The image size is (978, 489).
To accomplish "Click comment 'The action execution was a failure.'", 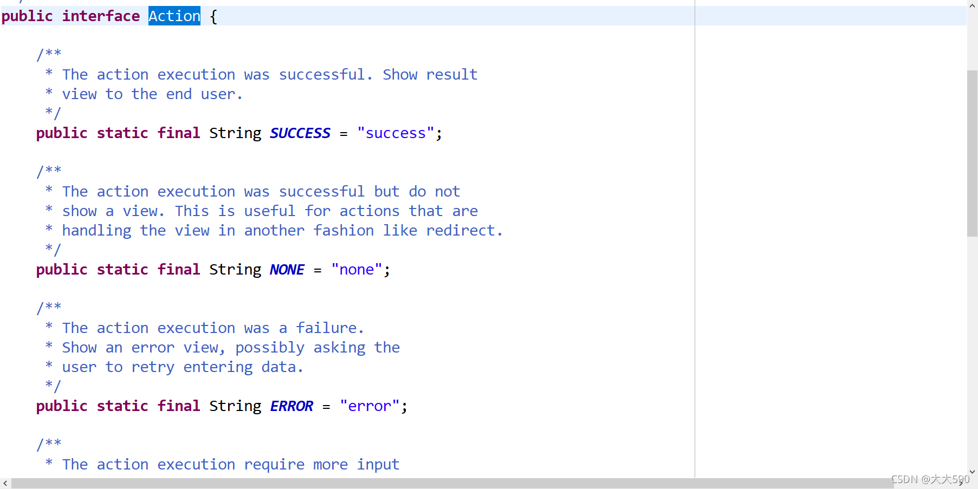I will click(213, 328).
